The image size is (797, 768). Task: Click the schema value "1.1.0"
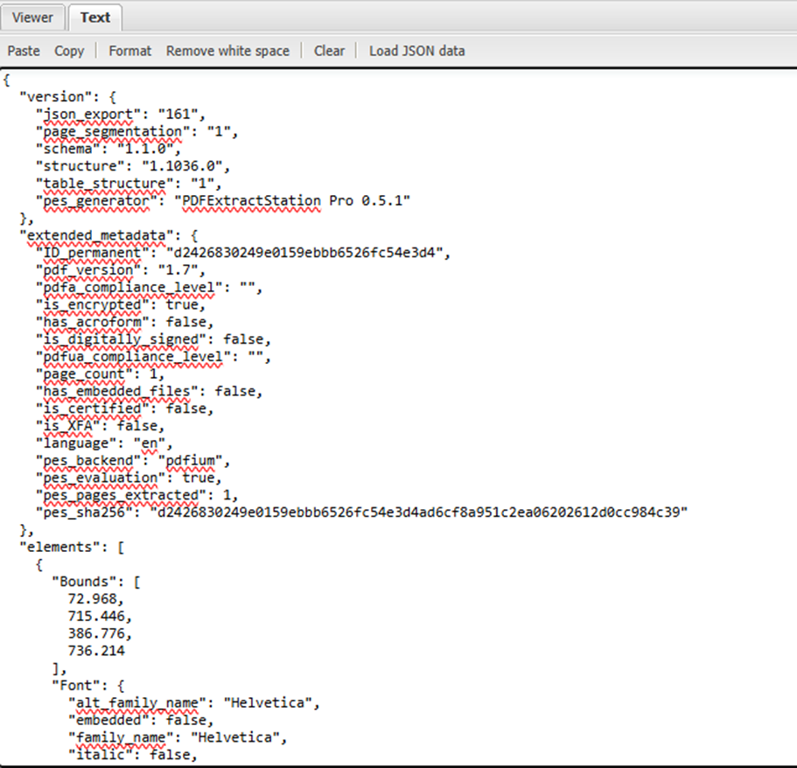pyautogui.click(x=146, y=149)
